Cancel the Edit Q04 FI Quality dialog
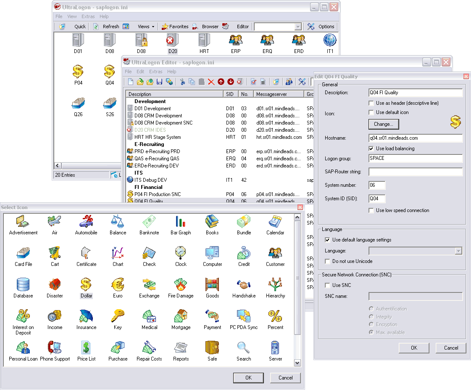The width and height of the screenshot is (471, 390). (x=451, y=348)
